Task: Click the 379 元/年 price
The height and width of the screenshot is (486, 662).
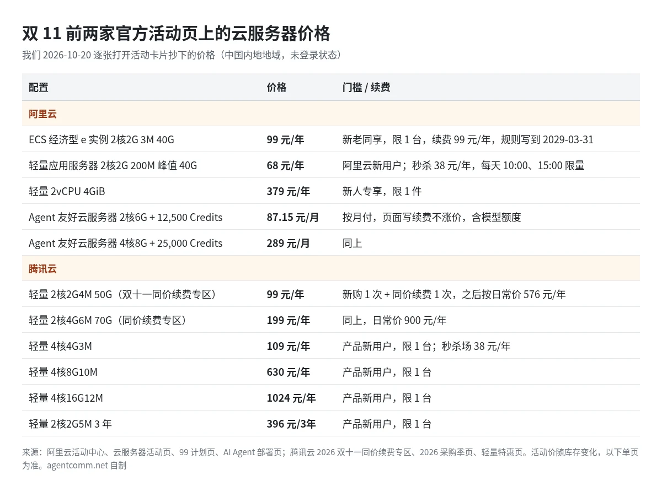Action: coord(289,191)
